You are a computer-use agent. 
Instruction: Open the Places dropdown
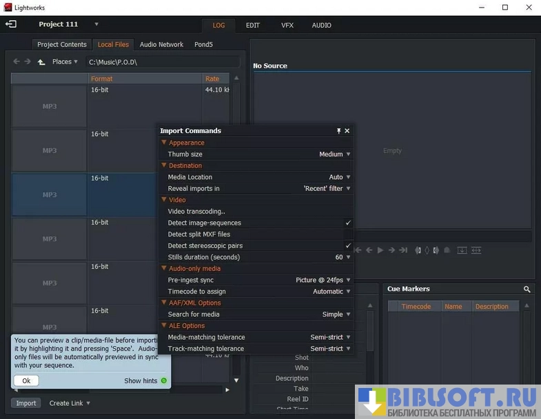pyautogui.click(x=65, y=62)
